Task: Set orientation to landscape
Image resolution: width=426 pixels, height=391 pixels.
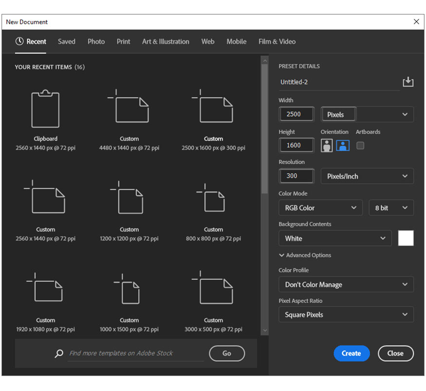Action: click(343, 145)
